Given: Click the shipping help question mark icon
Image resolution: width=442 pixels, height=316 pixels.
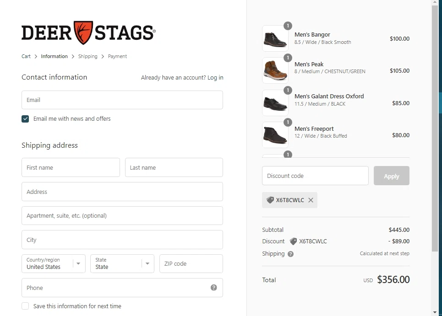Looking at the screenshot, I should [x=291, y=254].
